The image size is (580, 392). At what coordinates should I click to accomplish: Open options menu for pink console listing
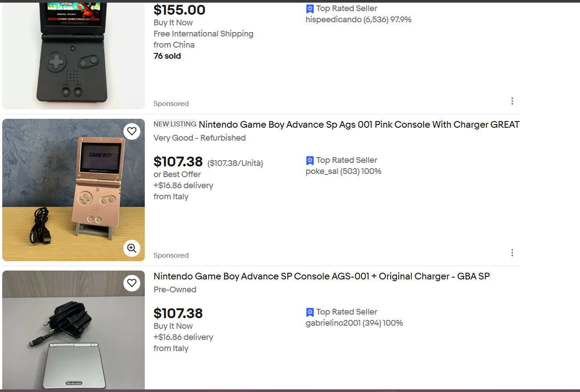point(512,253)
